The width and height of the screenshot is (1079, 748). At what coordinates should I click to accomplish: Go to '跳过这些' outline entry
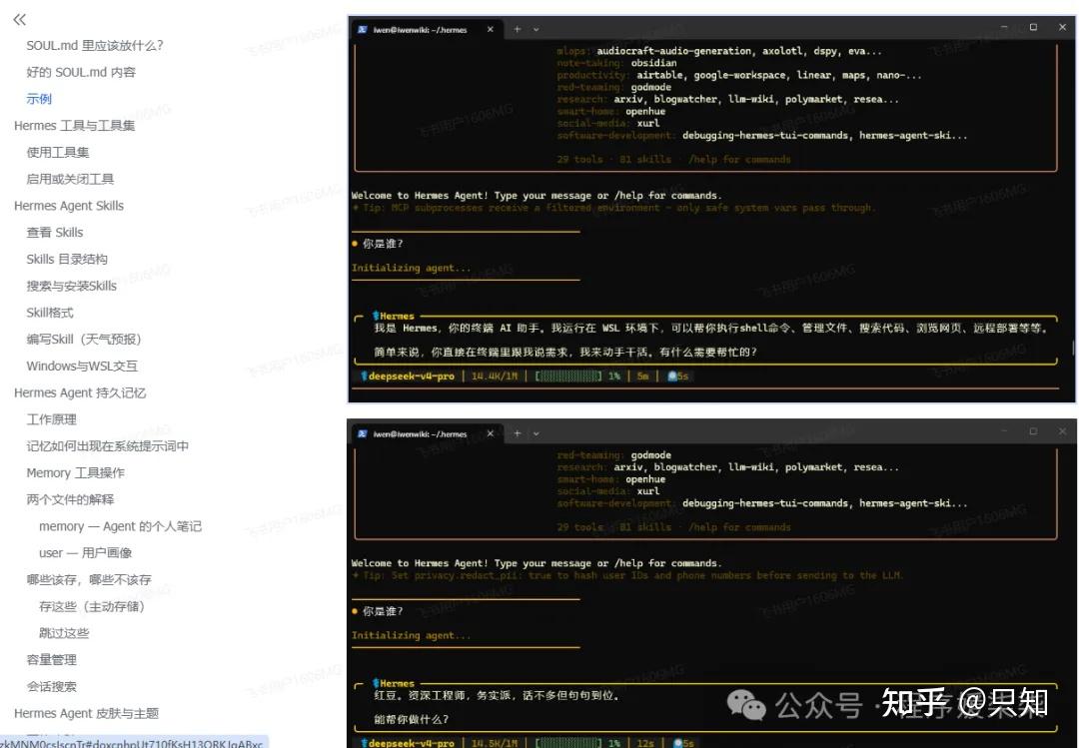click(x=64, y=634)
